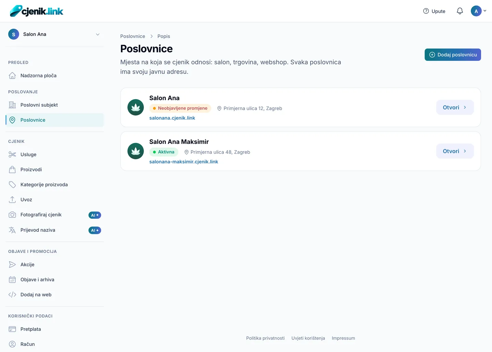Expand the Salon Ana business switcher

(55, 34)
